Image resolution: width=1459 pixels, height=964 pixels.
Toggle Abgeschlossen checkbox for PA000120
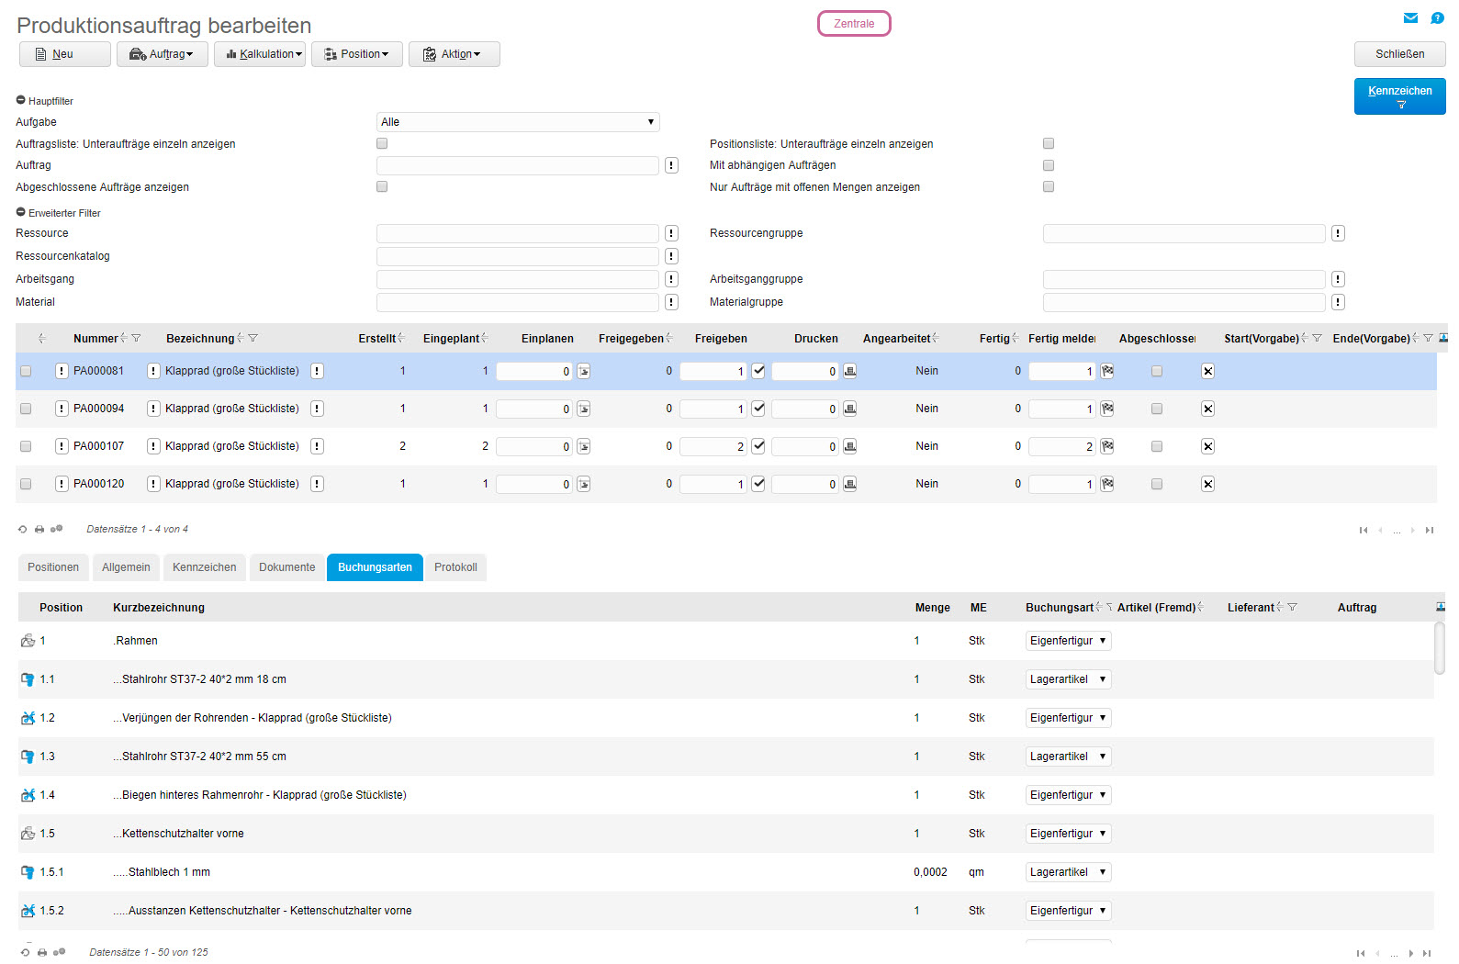tap(1157, 484)
